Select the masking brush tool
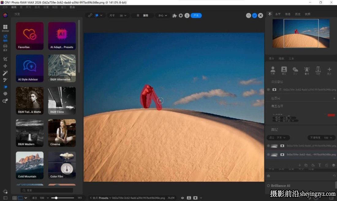 5,80
